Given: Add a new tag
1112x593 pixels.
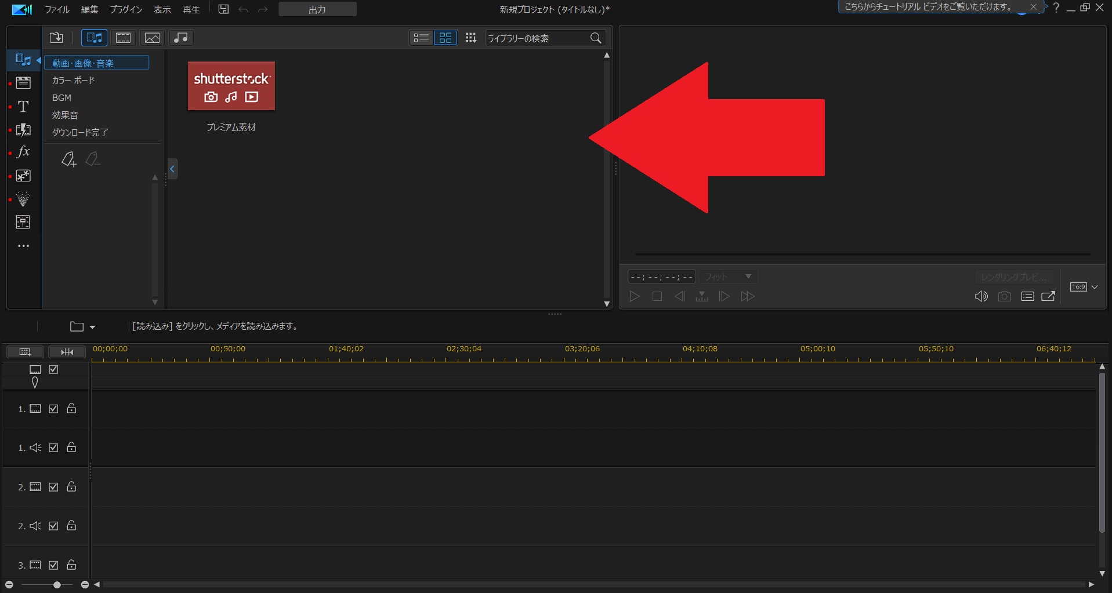Looking at the screenshot, I should 69,159.
